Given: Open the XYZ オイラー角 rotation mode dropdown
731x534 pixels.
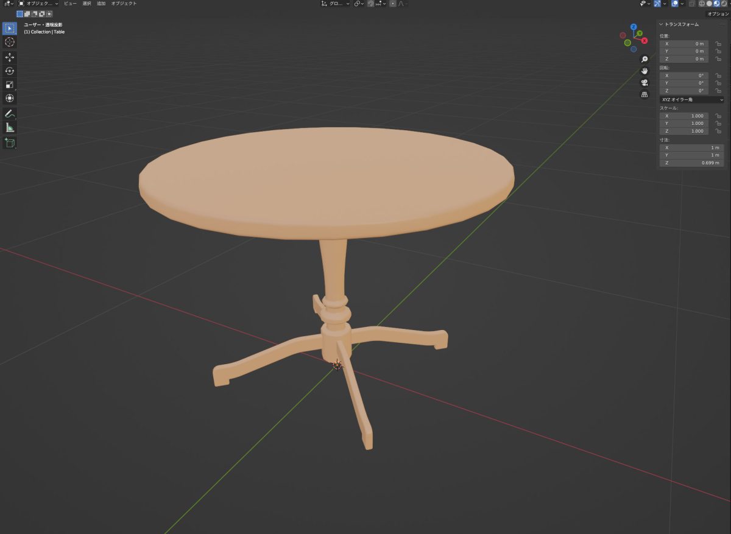Looking at the screenshot, I should click(x=692, y=99).
